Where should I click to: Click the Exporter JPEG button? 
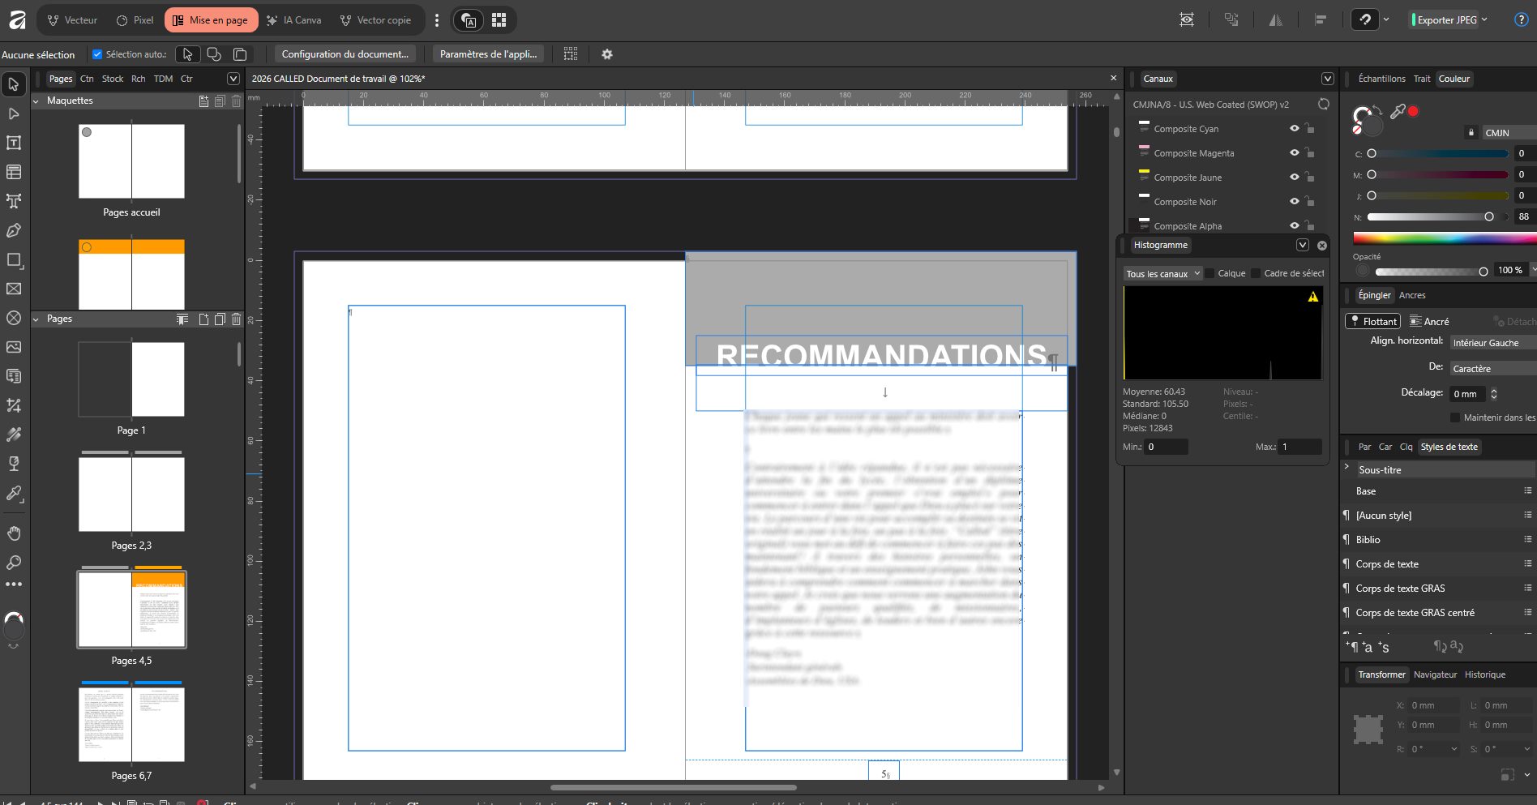[1446, 20]
